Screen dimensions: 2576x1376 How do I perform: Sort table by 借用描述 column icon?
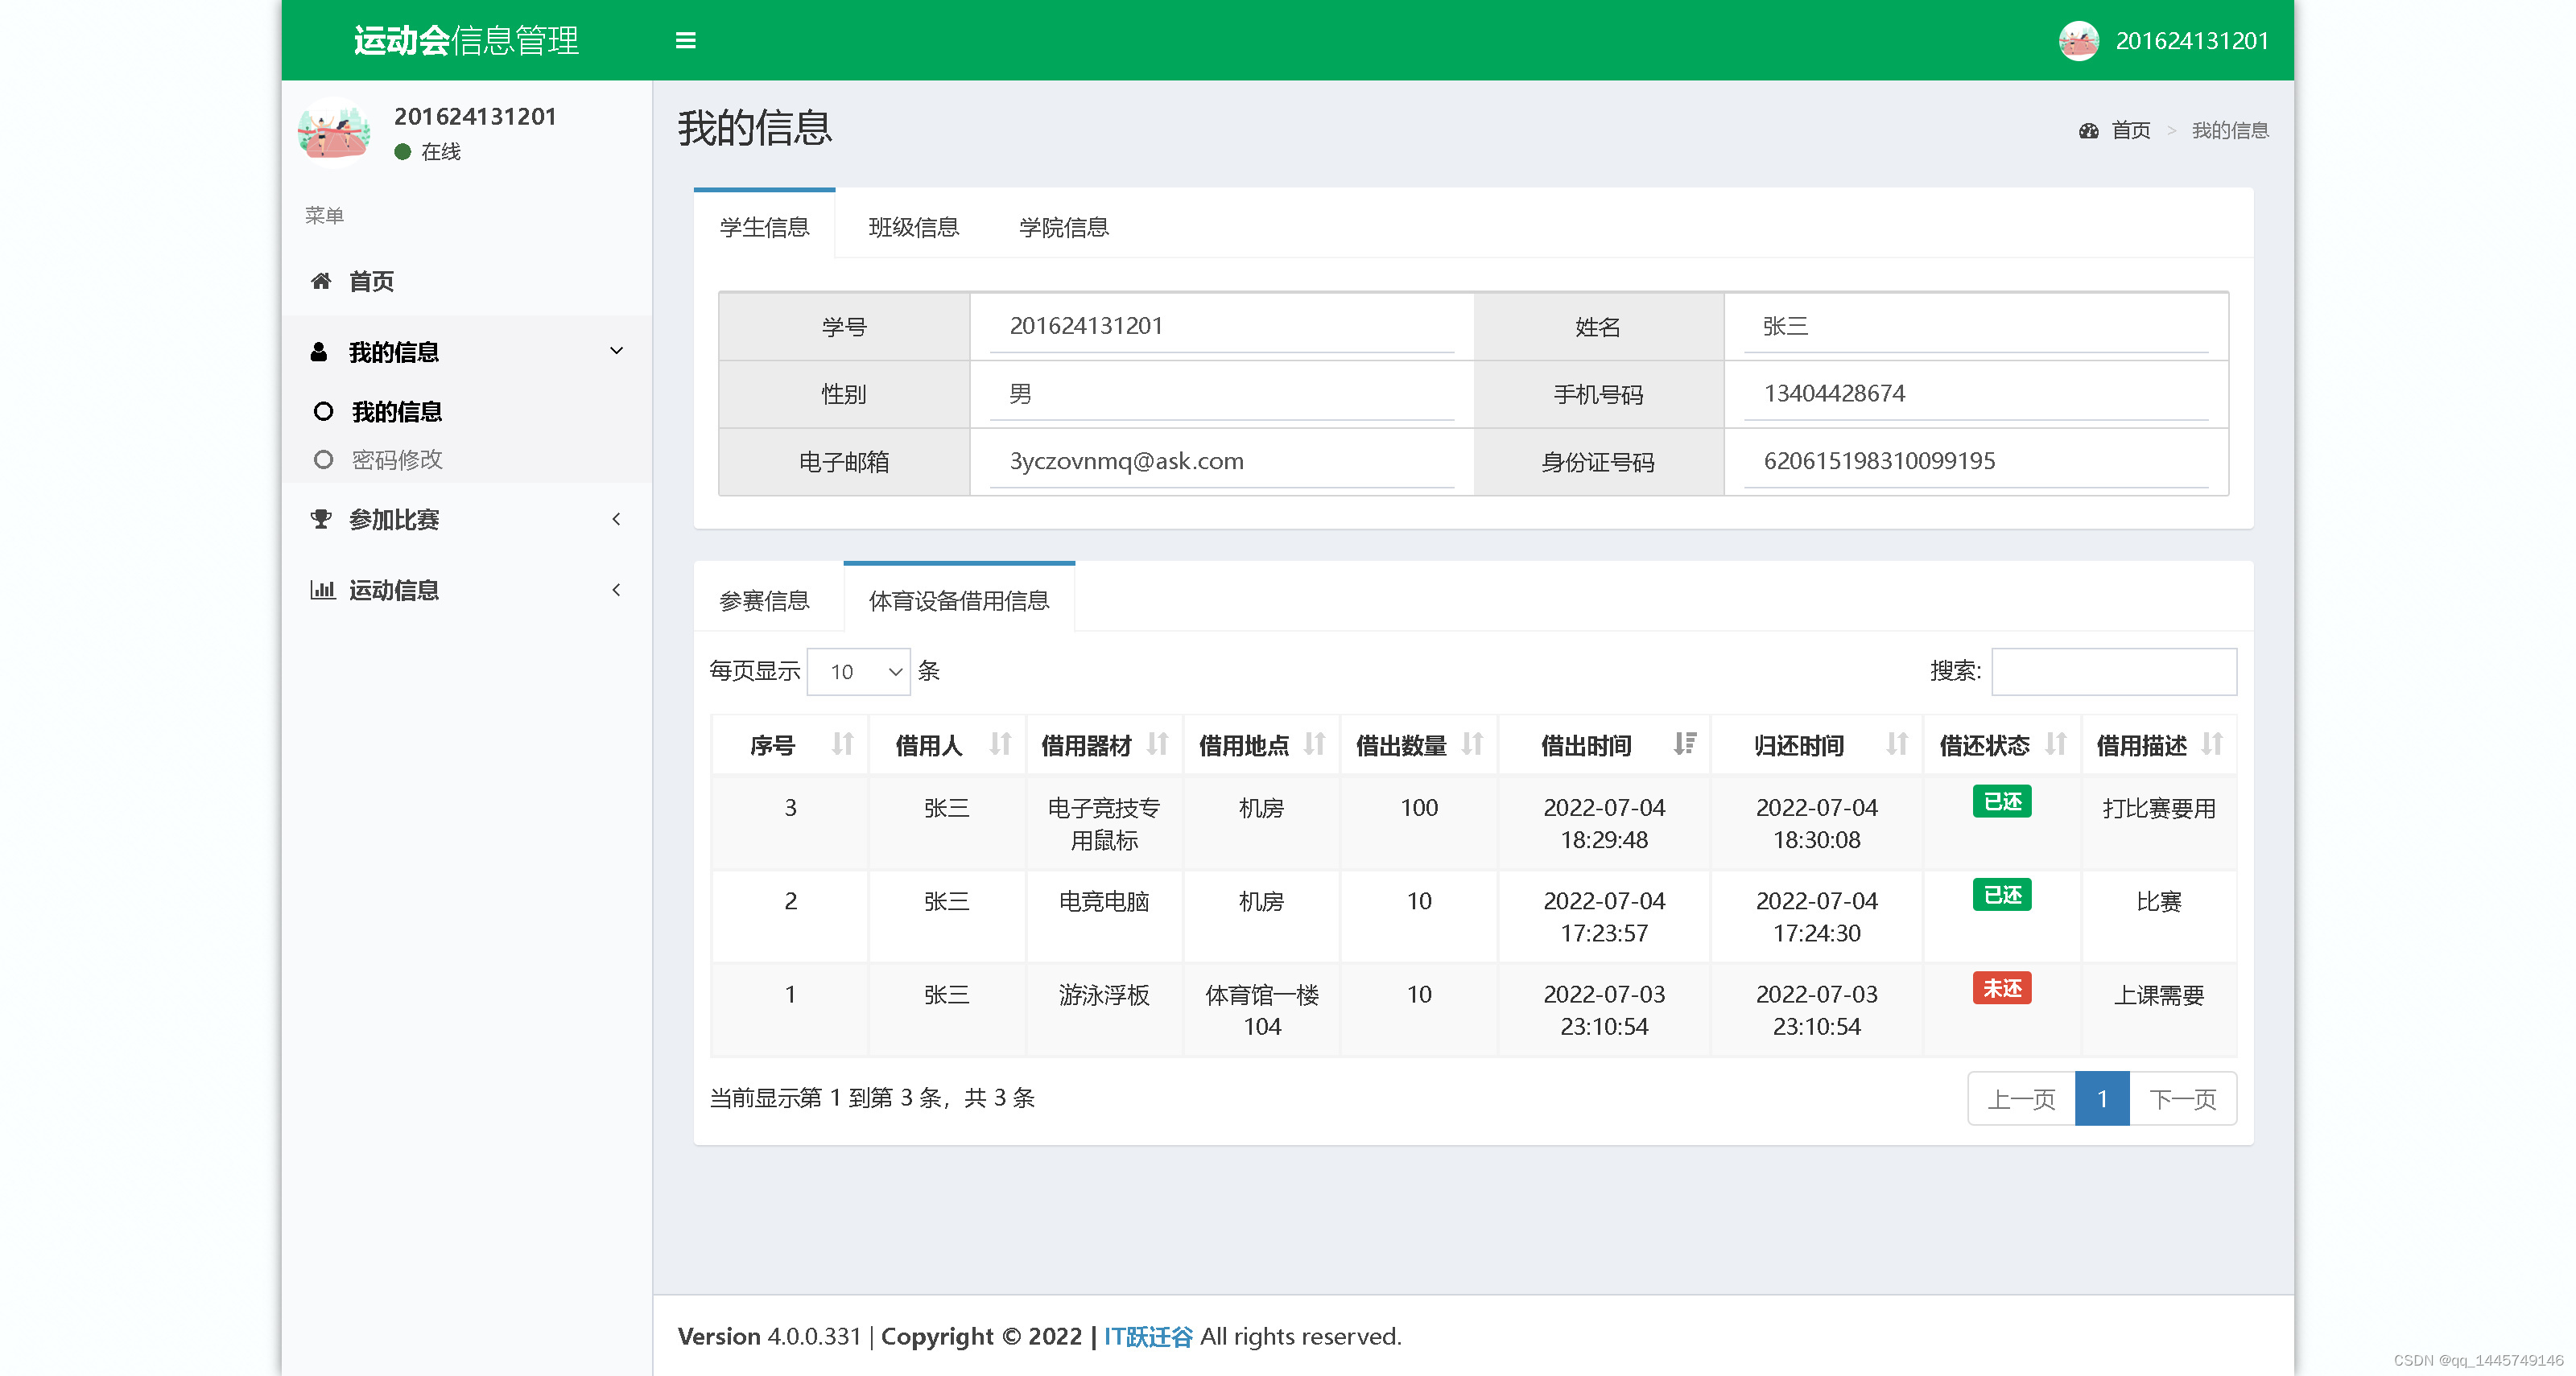2212,744
